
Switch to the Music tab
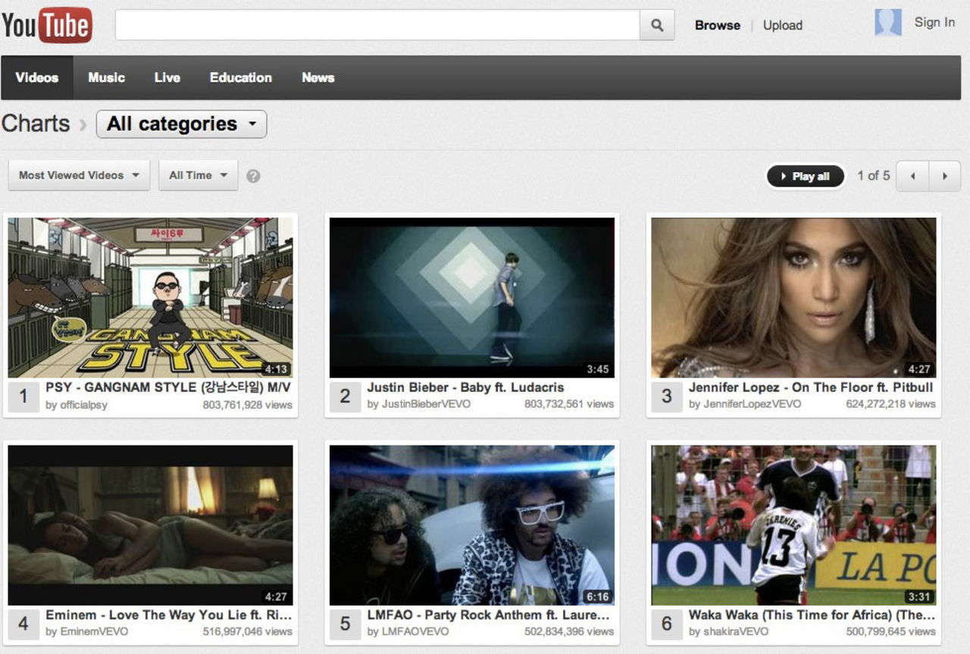(x=106, y=77)
